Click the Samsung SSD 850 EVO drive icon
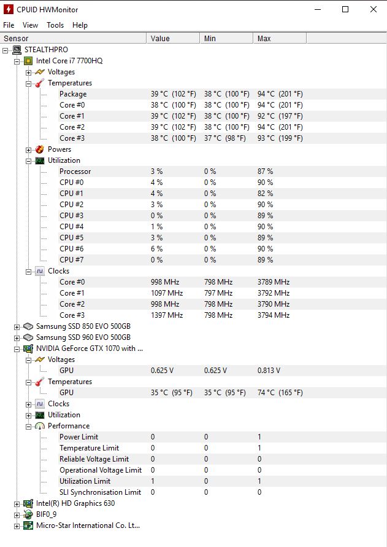The image size is (387, 547). point(28,326)
